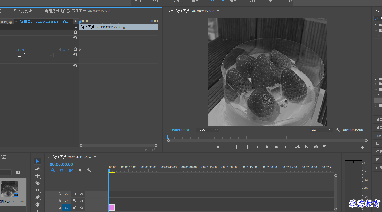The image size is (382, 212).
Task: Open the Comparison View button
Action: [x=325, y=147]
